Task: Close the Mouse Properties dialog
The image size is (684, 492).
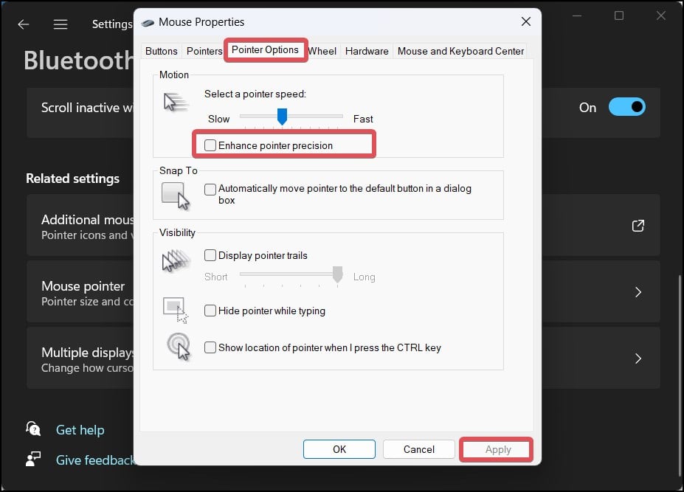Action: [x=526, y=21]
